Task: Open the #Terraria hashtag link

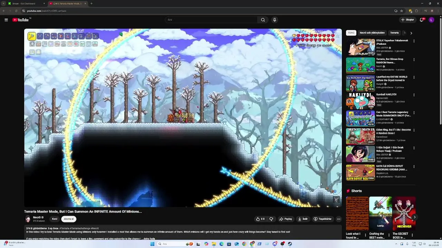Action: 64,228
